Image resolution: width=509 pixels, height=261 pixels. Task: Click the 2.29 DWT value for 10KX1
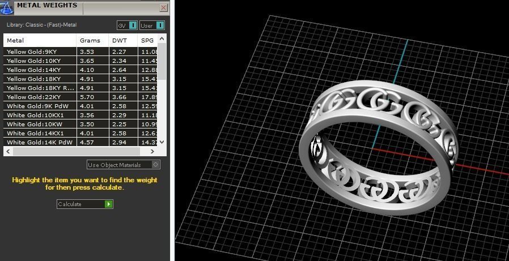tap(119, 115)
